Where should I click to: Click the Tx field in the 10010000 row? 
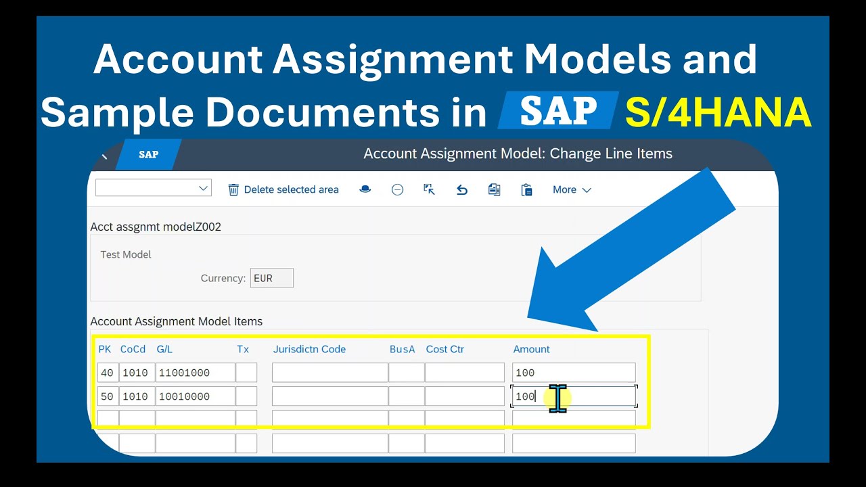point(246,396)
